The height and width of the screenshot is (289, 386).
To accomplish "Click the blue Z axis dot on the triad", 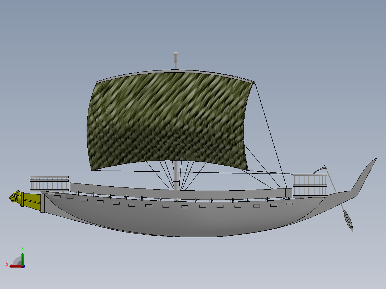I will point(23,266).
